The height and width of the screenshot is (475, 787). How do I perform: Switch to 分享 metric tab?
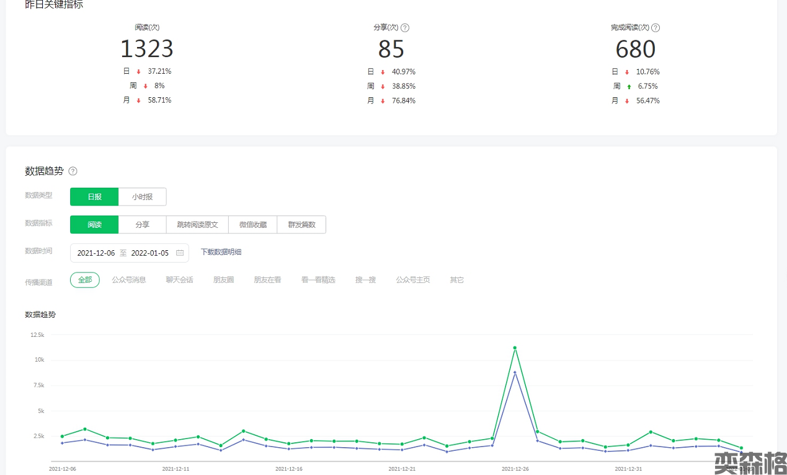click(142, 225)
